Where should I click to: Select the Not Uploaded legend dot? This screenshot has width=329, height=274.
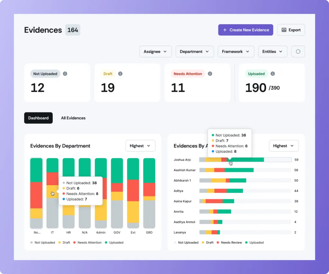click(31, 242)
